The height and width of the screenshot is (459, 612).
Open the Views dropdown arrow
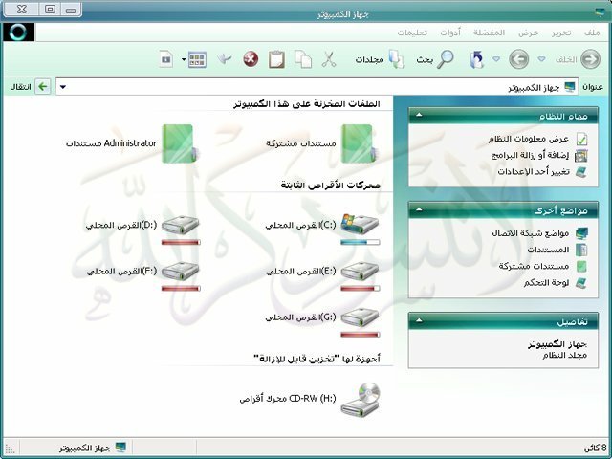184,59
